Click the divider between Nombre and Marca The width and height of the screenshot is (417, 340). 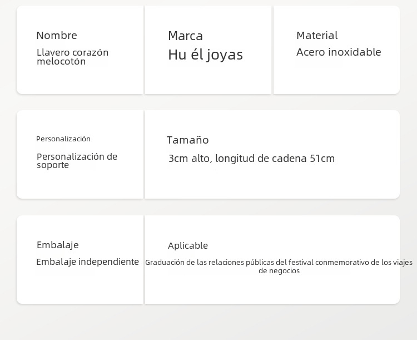point(144,50)
